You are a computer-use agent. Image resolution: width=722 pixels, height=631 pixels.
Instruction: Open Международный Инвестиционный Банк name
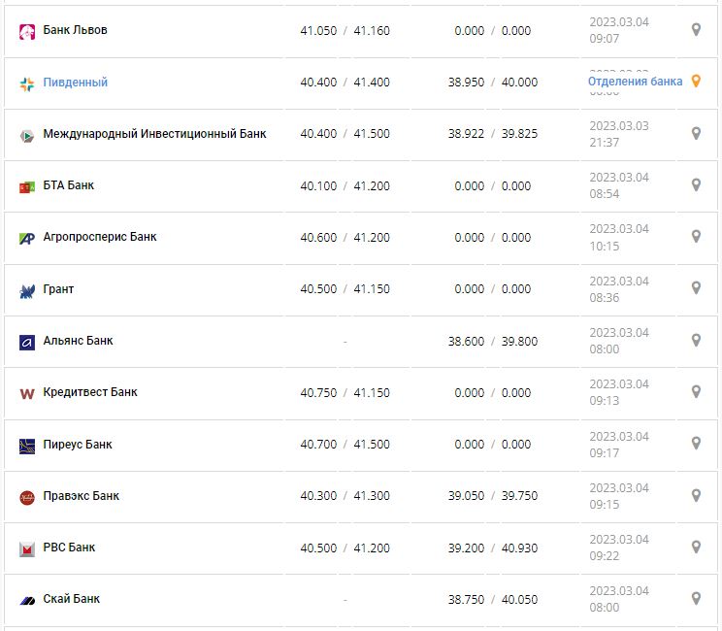(154, 134)
